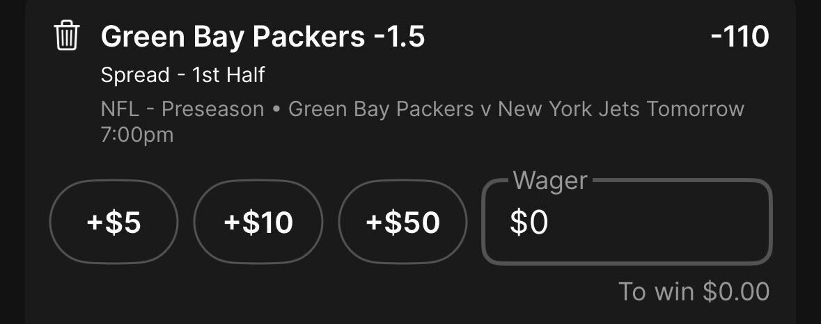Click the Spread - 1st Half label

pos(182,75)
